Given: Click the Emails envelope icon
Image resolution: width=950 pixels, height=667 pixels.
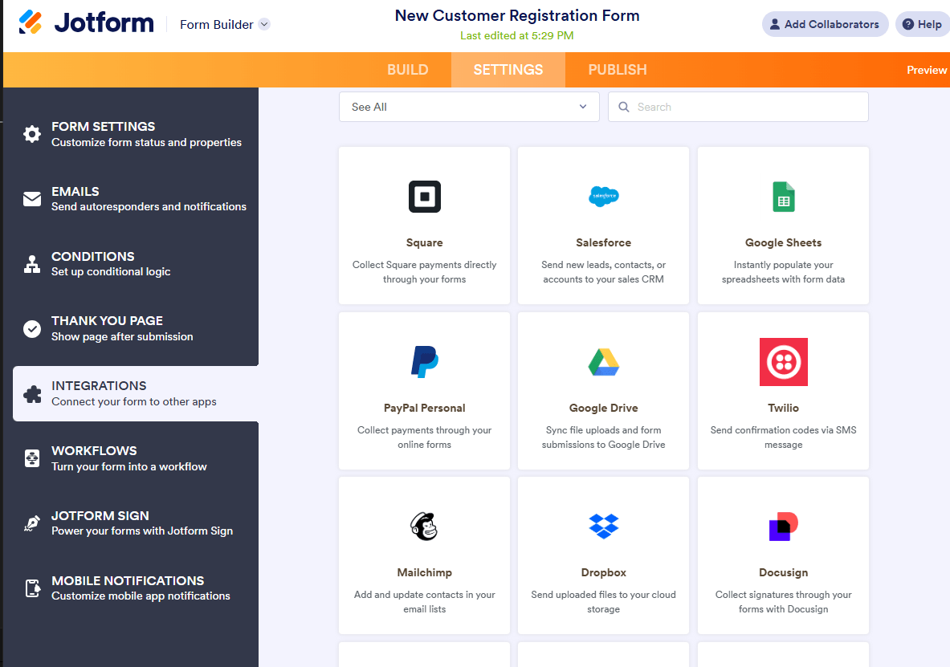Looking at the screenshot, I should click(32, 199).
